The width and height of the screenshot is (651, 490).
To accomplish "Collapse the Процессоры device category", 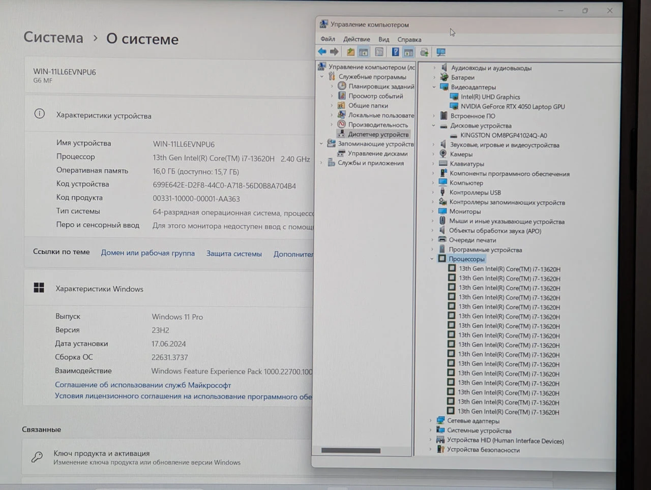I will pos(432,259).
